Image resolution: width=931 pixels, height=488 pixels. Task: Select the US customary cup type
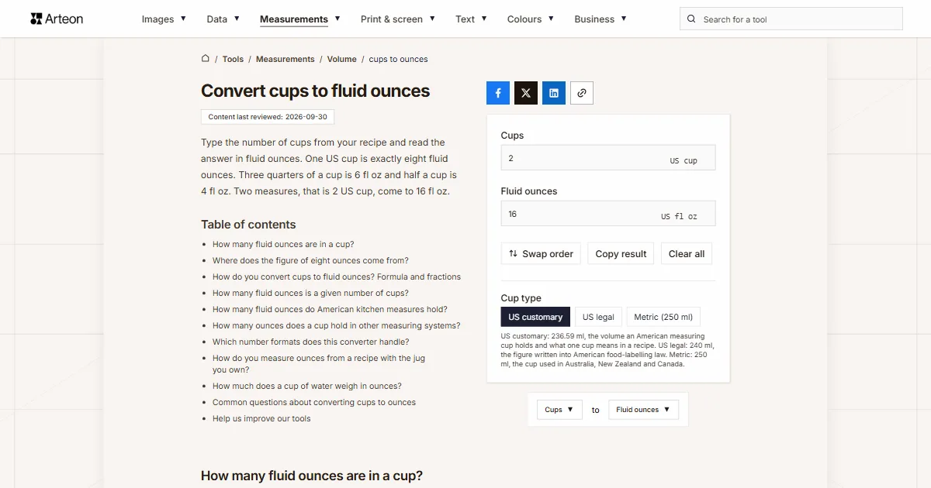point(535,317)
